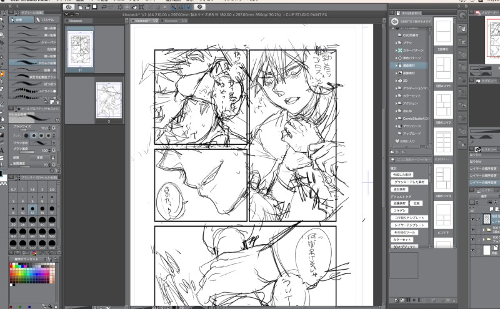Adjust the brush density slider
This screenshot has width=500, height=309.
pos(29,152)
